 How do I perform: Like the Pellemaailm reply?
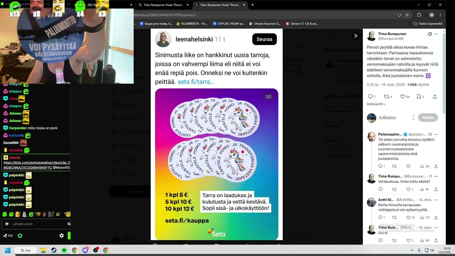pyautogui.click(x=408, y=166)
